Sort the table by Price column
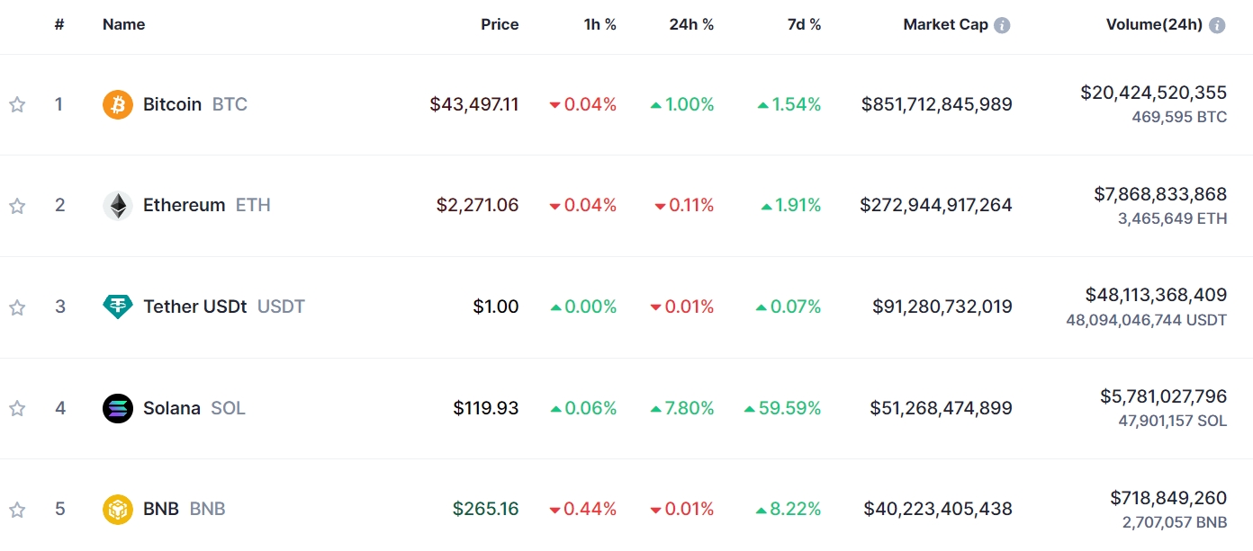1253x551 pixels. click(500, 25)
